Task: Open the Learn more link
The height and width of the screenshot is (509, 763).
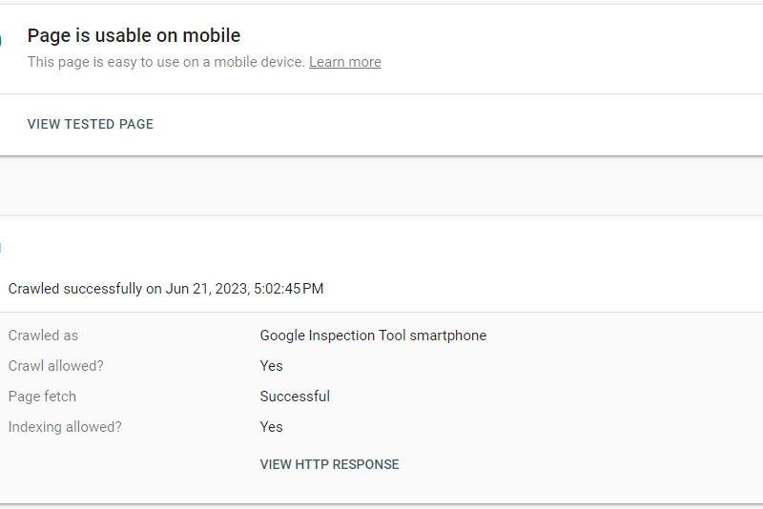Action: click(344, 62)
